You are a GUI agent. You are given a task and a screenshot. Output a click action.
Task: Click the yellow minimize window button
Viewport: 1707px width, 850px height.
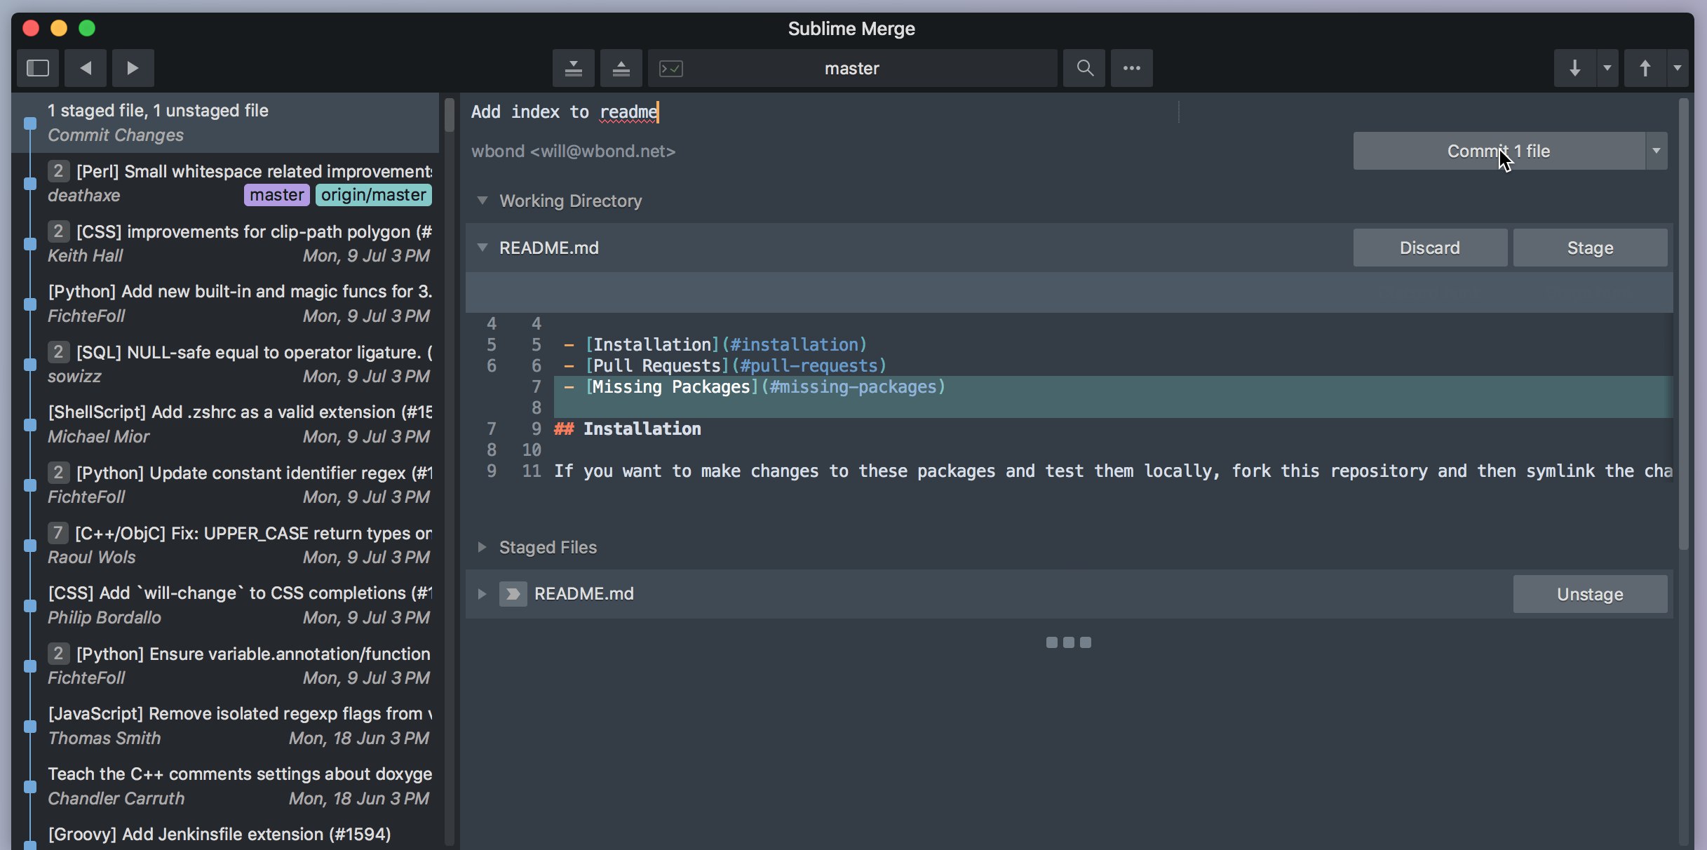tap(59, 28)
